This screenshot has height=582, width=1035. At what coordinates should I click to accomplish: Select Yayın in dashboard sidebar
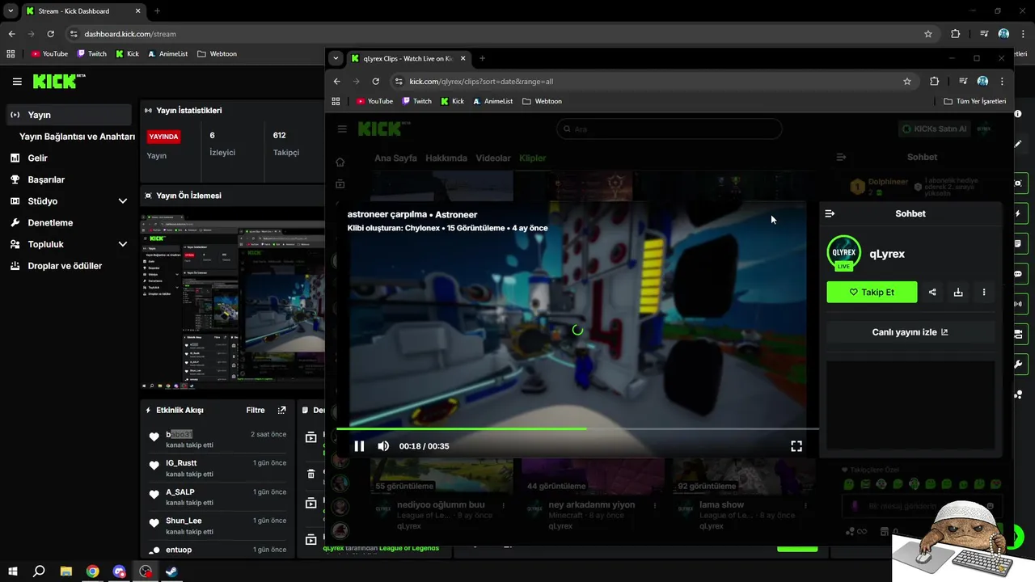[x=69, y=115]
